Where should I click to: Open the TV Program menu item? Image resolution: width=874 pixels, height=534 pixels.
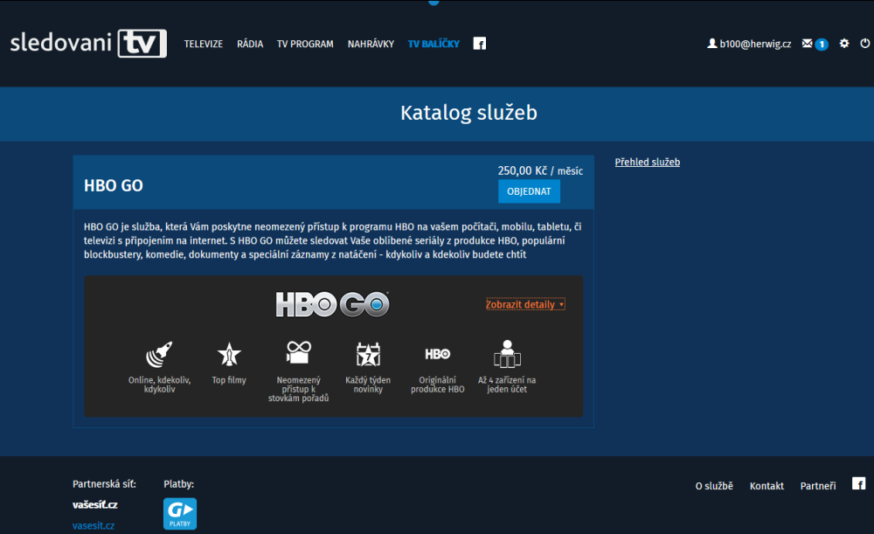pyautogui.click(x=305, y=44)
